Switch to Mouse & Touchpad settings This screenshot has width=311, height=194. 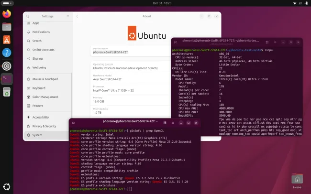pyautogui.click(x=45, y=79)
